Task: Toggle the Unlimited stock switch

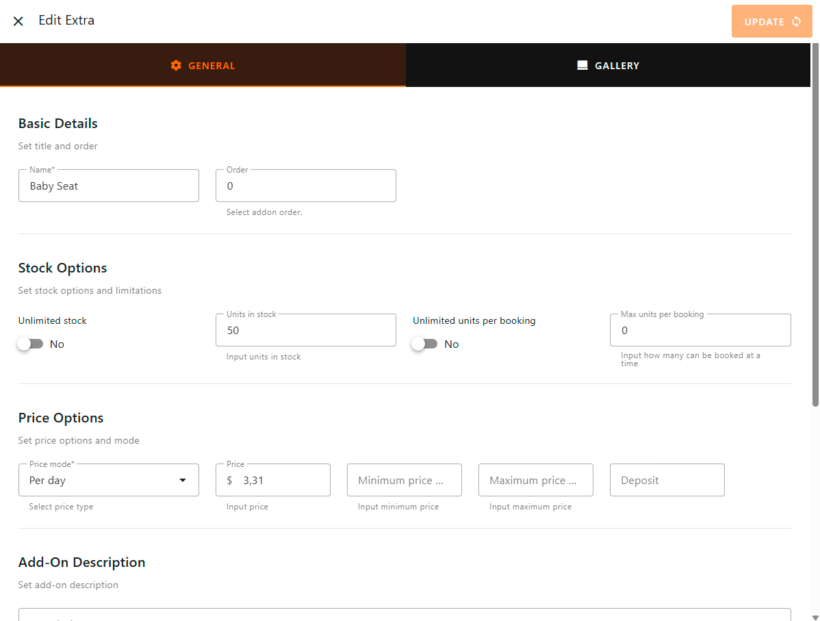Action: pos(30,344)
